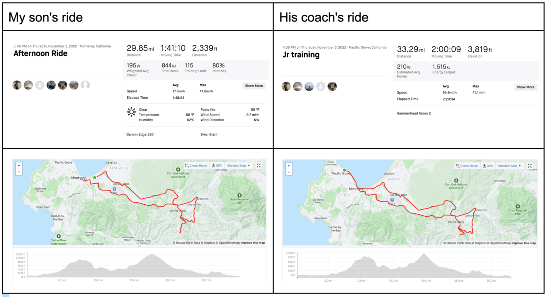Open the first athlete avatar on Afternoon Ride
The image size is (550, 297).
tap(17, 85)
